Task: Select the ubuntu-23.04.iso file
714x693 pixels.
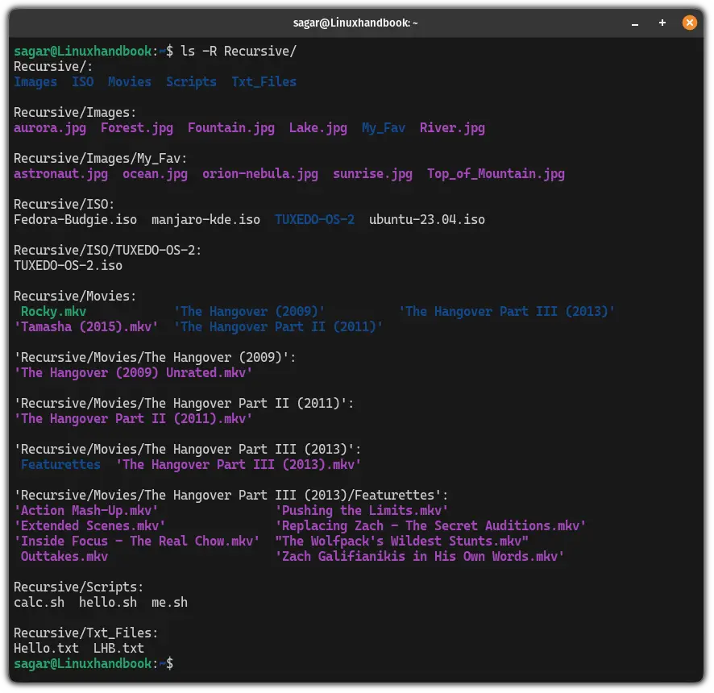Action: 426,219
